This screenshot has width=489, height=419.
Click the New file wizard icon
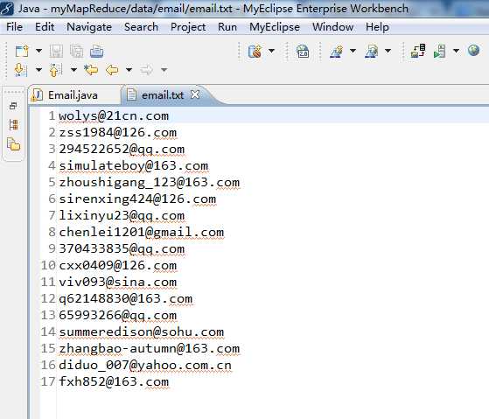pyautogui.click(x=22, y=51)
